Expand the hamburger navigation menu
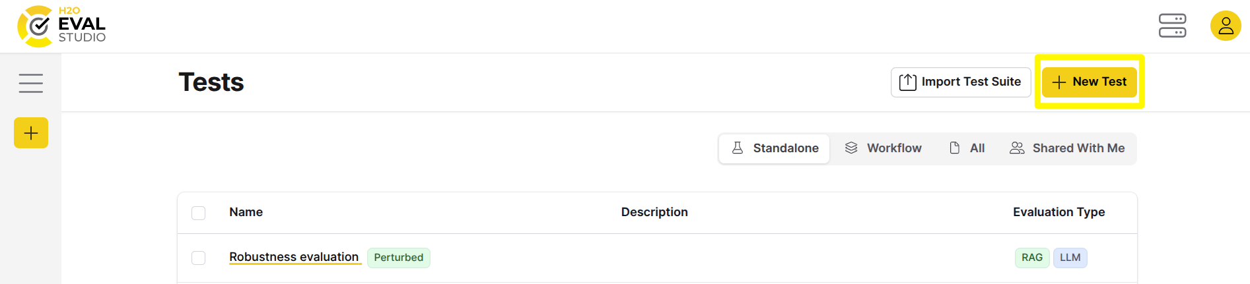This screenshot has width=1250, height=284. click(x=31, y=83)
